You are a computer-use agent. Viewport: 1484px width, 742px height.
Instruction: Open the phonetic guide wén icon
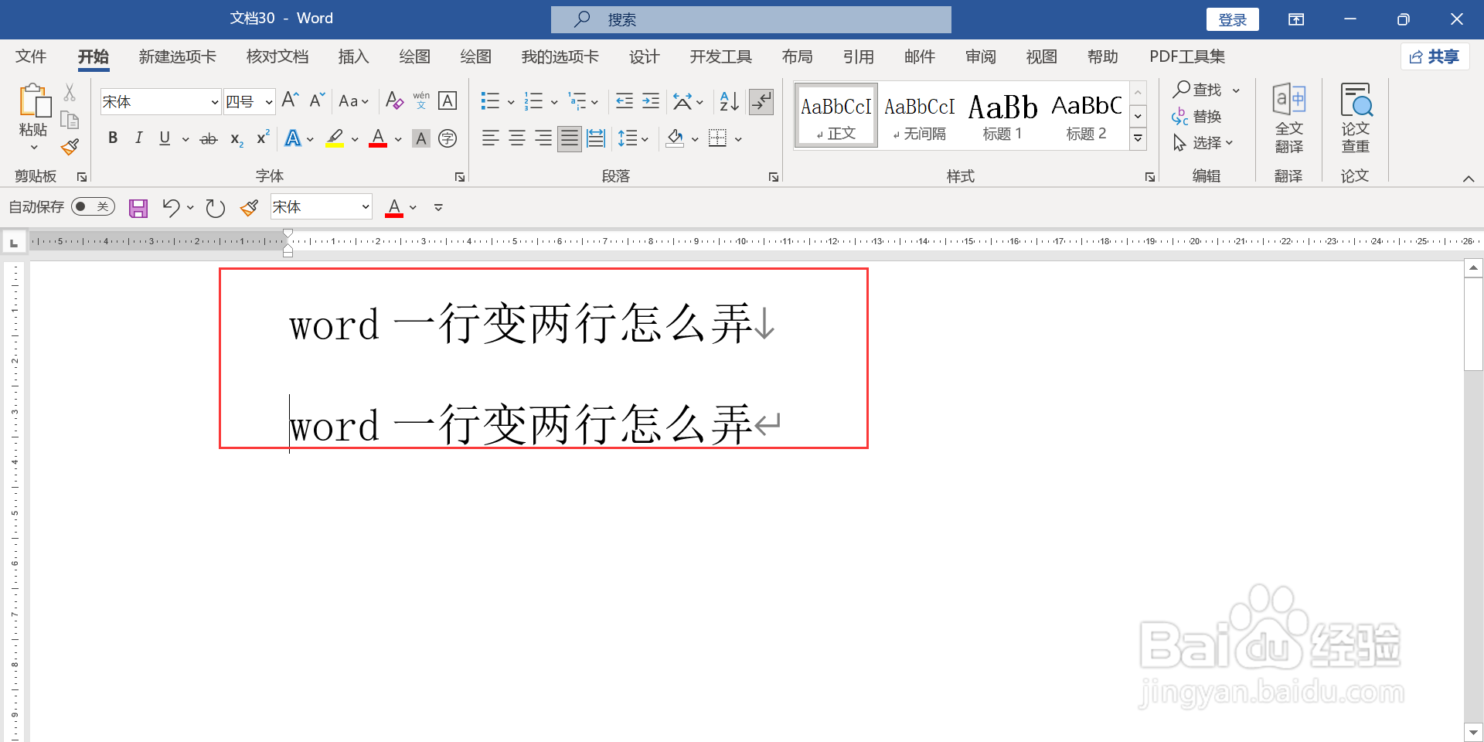[x=421, y=100]
